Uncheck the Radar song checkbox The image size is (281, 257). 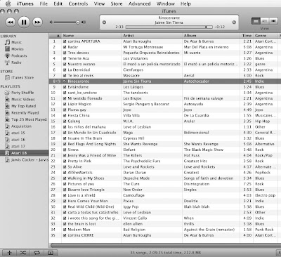[65, 47]
